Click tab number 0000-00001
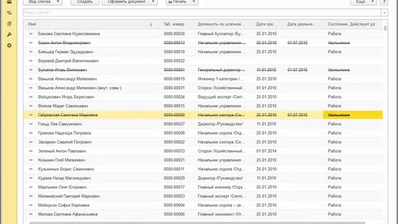The image size is (398, 224). click(x=174, y=70)
